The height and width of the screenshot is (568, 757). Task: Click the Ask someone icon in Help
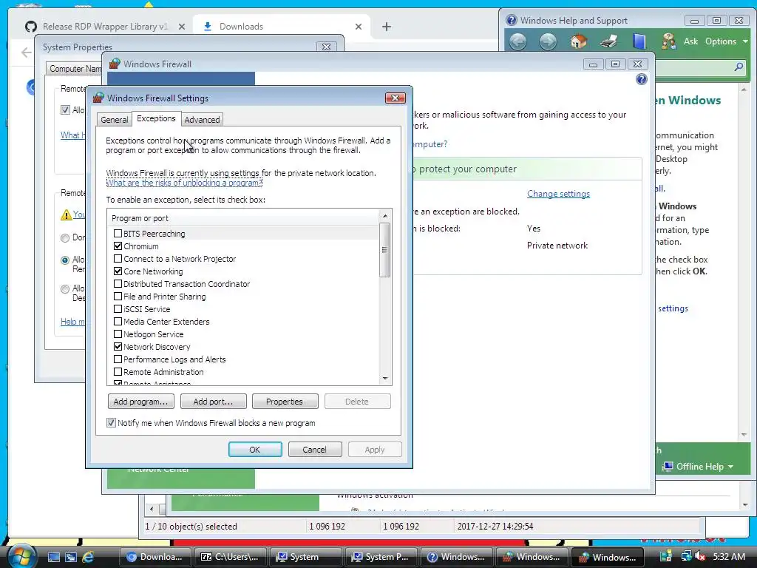point(668,41)
